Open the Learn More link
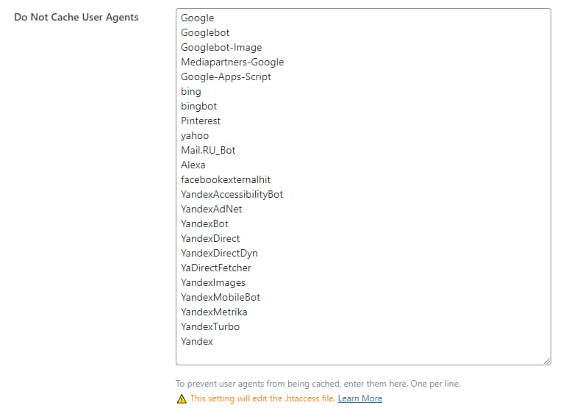The height and width of the screenshot is (408, 580). coord(360,398)
